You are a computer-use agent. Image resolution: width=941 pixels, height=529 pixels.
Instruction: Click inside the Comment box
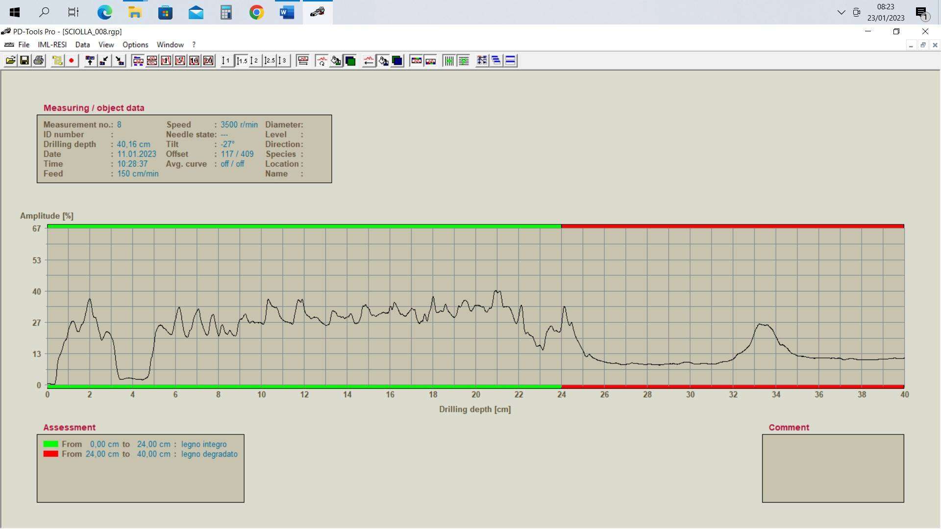(x=833, y=468)
